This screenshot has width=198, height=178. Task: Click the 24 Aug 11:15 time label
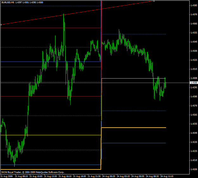pyautogui.click(x=167, y=176)
